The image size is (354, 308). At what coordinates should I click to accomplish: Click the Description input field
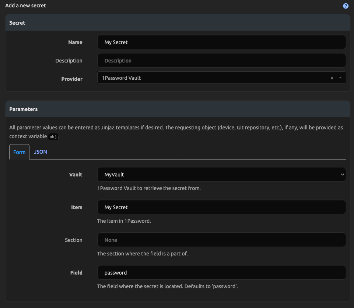coord(221,60)
